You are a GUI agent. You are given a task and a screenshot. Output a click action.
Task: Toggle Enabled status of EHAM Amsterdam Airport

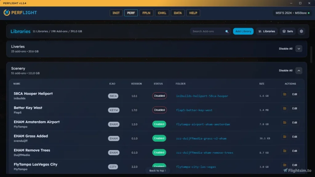159,124
